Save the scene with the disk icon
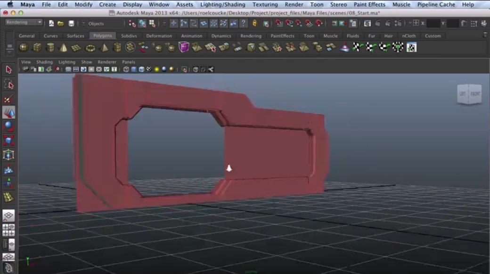 coord(71,24)
